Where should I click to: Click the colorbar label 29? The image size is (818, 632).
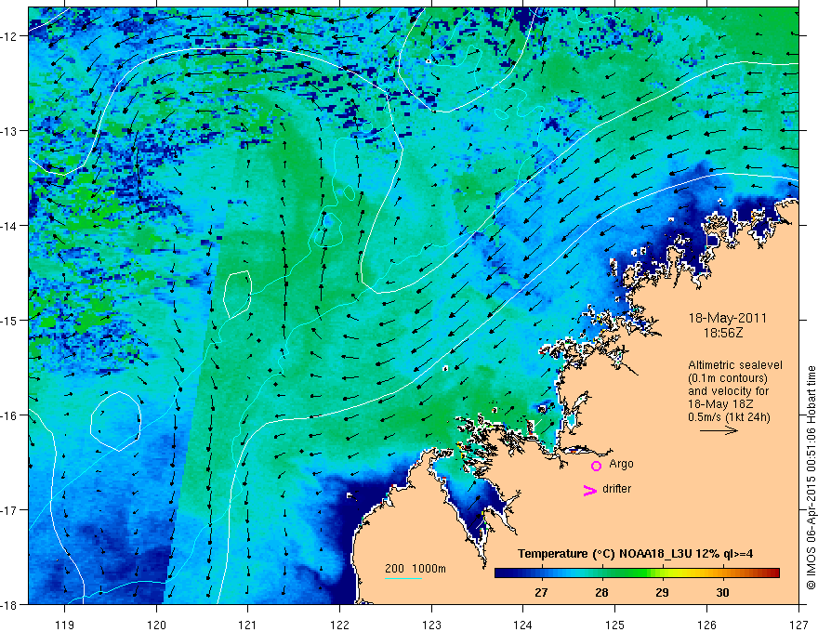pos(662,592)
